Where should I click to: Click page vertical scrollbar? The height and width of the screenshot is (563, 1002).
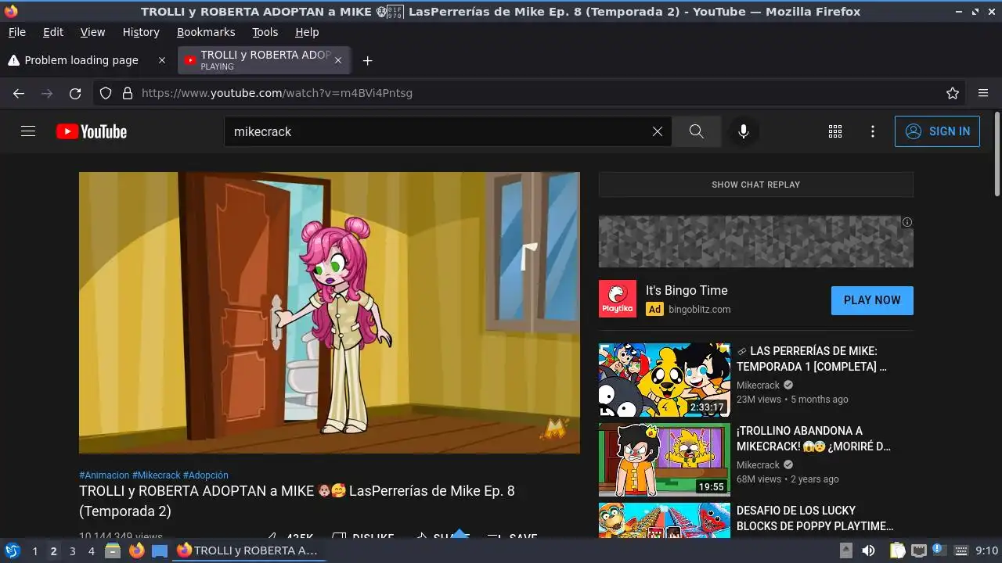pyautogui.click(x=997, y=154)
